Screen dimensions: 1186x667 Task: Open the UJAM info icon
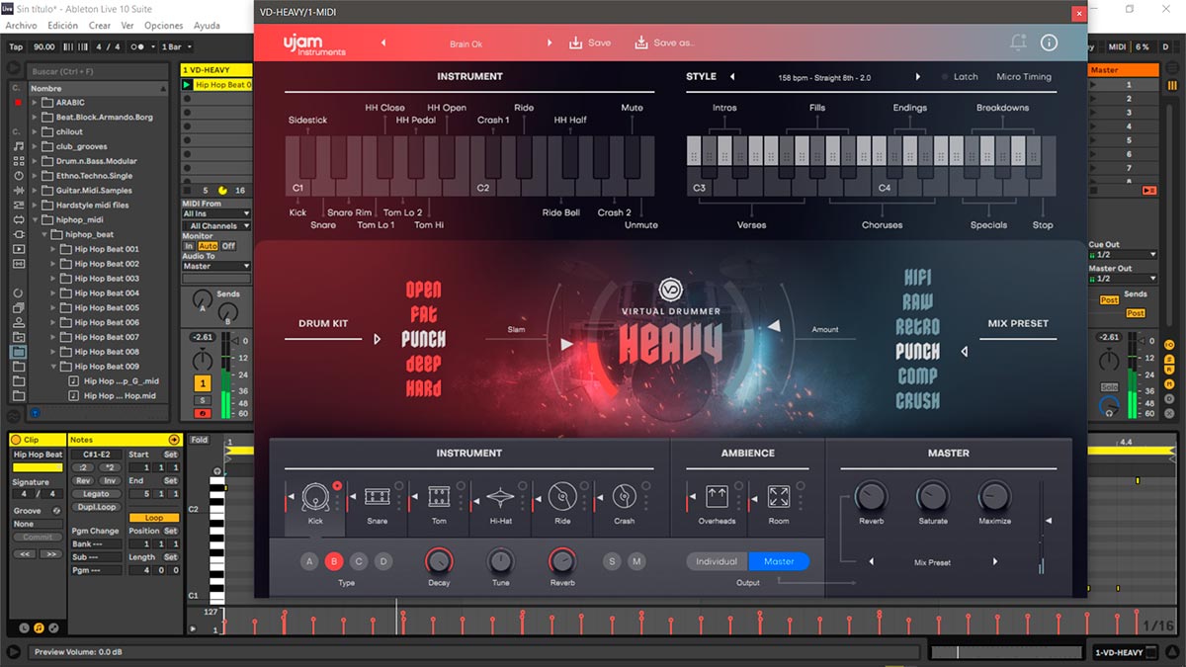1050,42
